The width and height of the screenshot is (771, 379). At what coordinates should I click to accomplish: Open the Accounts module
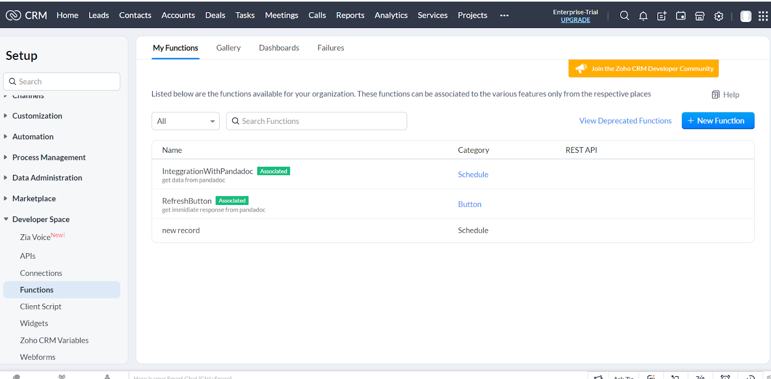point(178,15)
